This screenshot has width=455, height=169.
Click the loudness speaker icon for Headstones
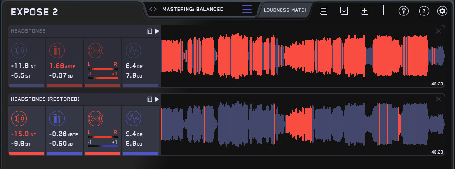(19, 50)
